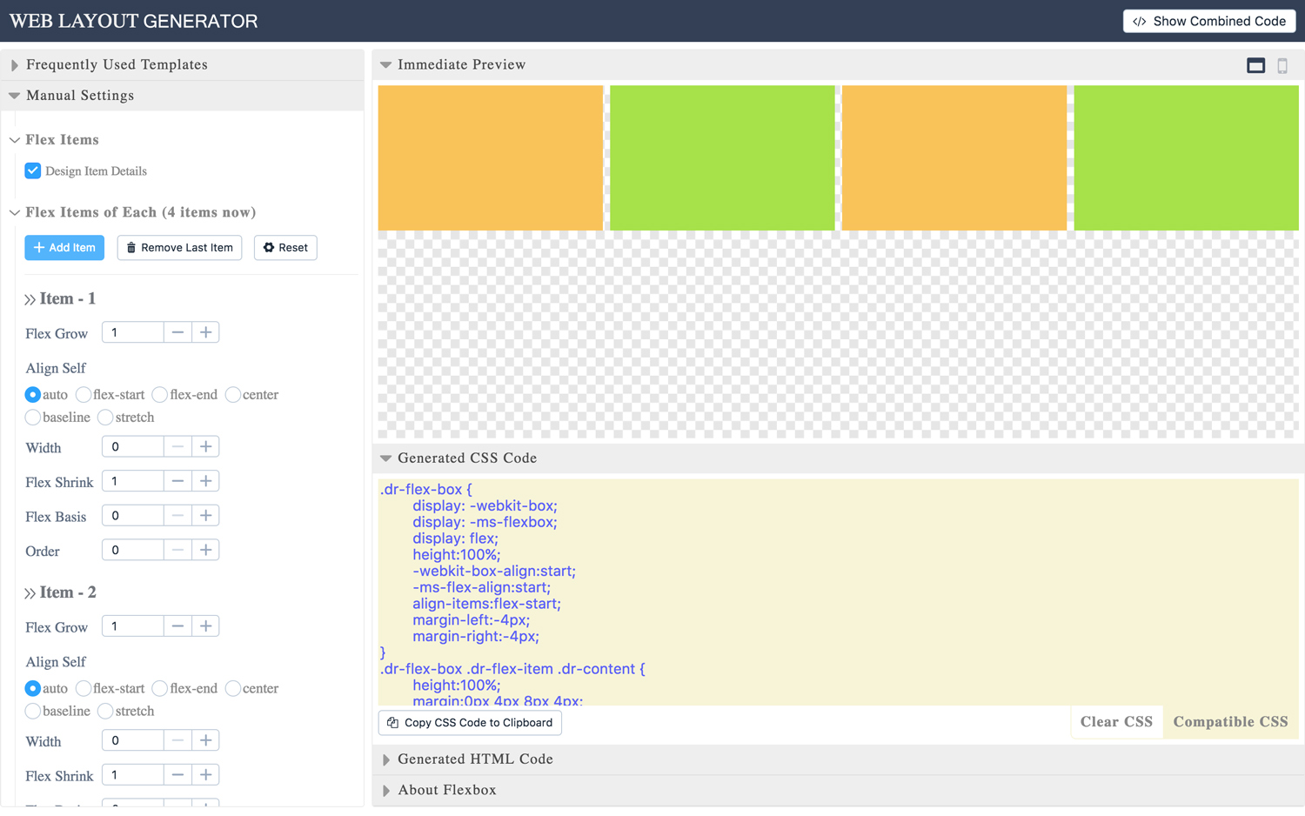Select Item 1 Align Self center
This screenshot has height=816, width=1305.
(233, 395)
